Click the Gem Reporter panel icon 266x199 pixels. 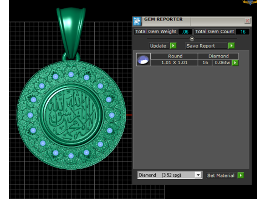pos(137,21)
